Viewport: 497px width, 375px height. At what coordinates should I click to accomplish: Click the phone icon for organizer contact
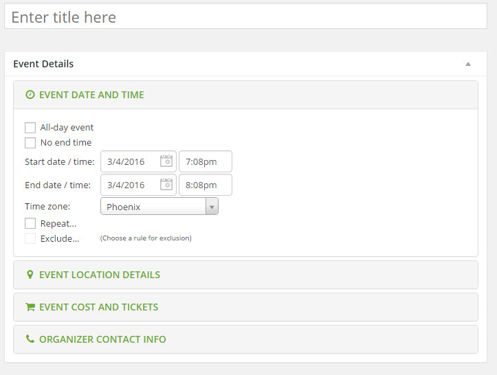click(30, 339)
